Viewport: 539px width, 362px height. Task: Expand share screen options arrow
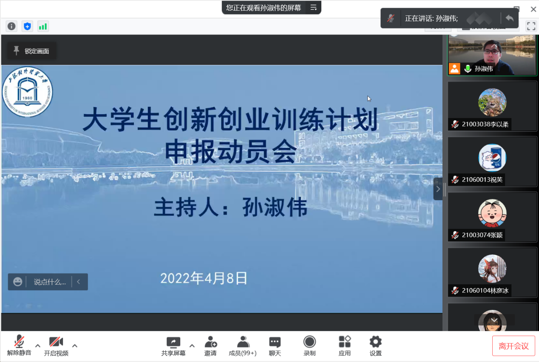click(x=192, y=345)
